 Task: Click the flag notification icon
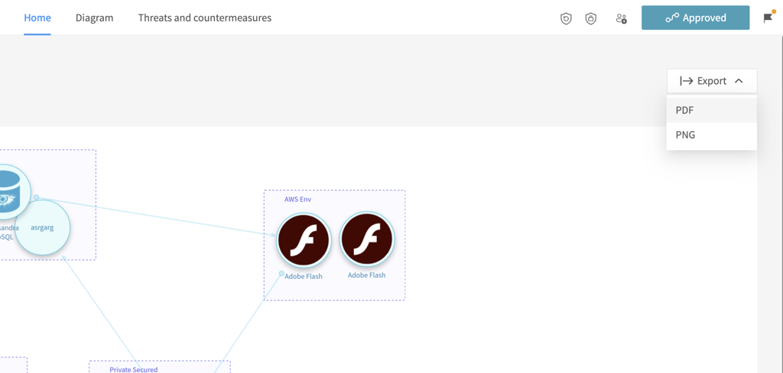(768, 18)
